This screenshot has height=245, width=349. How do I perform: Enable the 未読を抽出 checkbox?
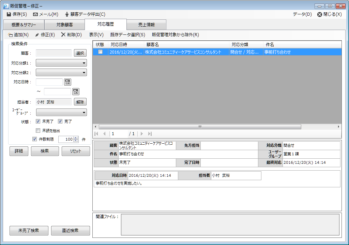point(38,130)
